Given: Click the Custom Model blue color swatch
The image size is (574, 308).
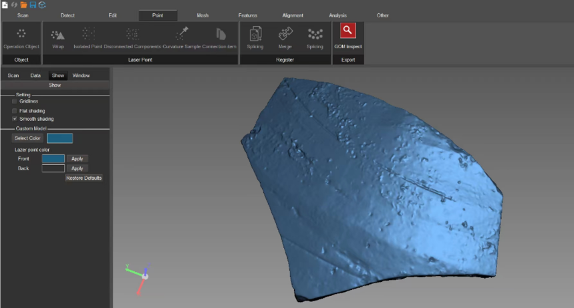Looking at the screenshot, I should (x=59, y=138).
